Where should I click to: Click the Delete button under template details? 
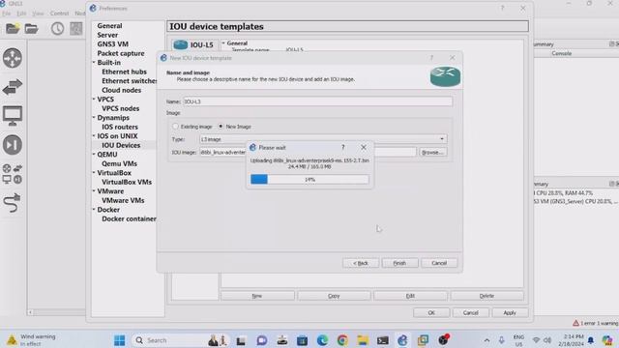click(x=486, y=296)
